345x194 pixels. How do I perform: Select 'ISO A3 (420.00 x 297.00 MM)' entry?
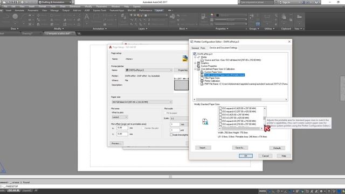(x=236, y=115)
